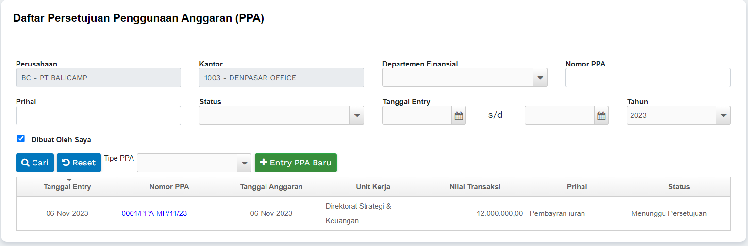The width and height of the screenshot is (748, 246).
Task: Uncheck the Dibuat Oleh Saya checkbox
Action: (x=21, y=139)
